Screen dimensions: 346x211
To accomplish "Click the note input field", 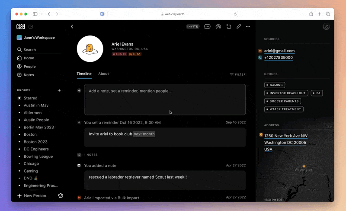I will coord(165,99).
